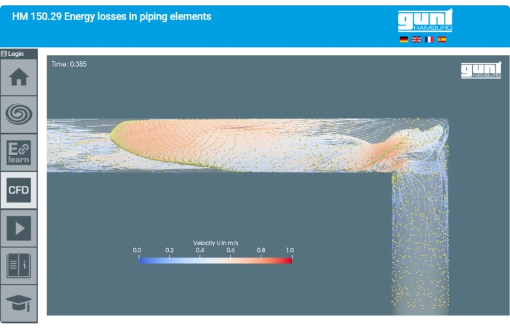Click the '1.0' legend tick value
Viewport: 510px width, 329px height.
coord(290,250)
